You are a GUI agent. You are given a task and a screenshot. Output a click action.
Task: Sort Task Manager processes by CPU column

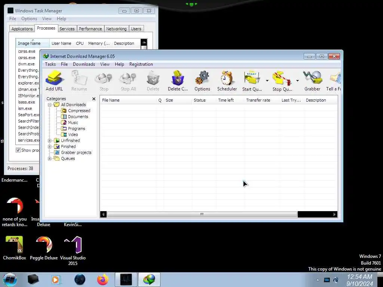[80, 43]
